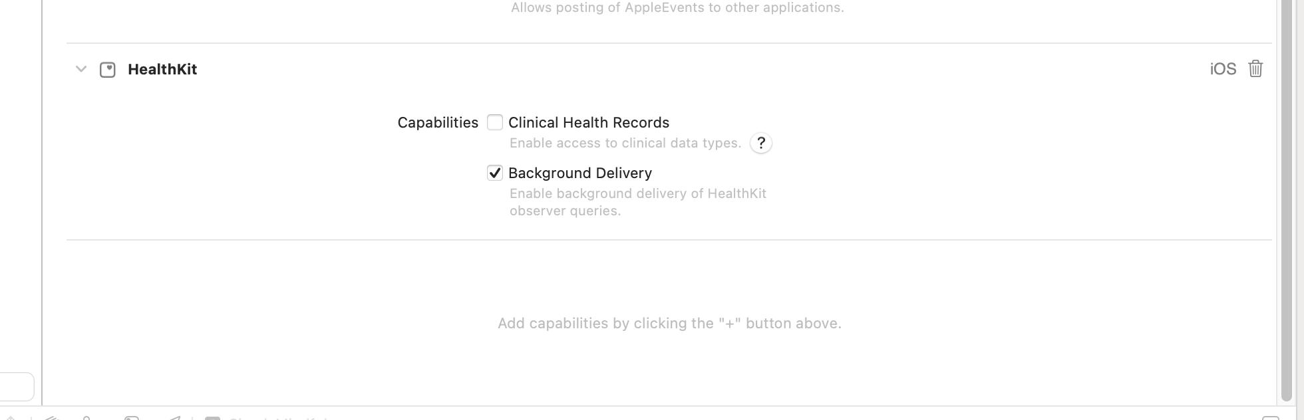Click "Enable access to clinical data types" description
Screen dimensions: 1304x420
click(x=625, y=143)
